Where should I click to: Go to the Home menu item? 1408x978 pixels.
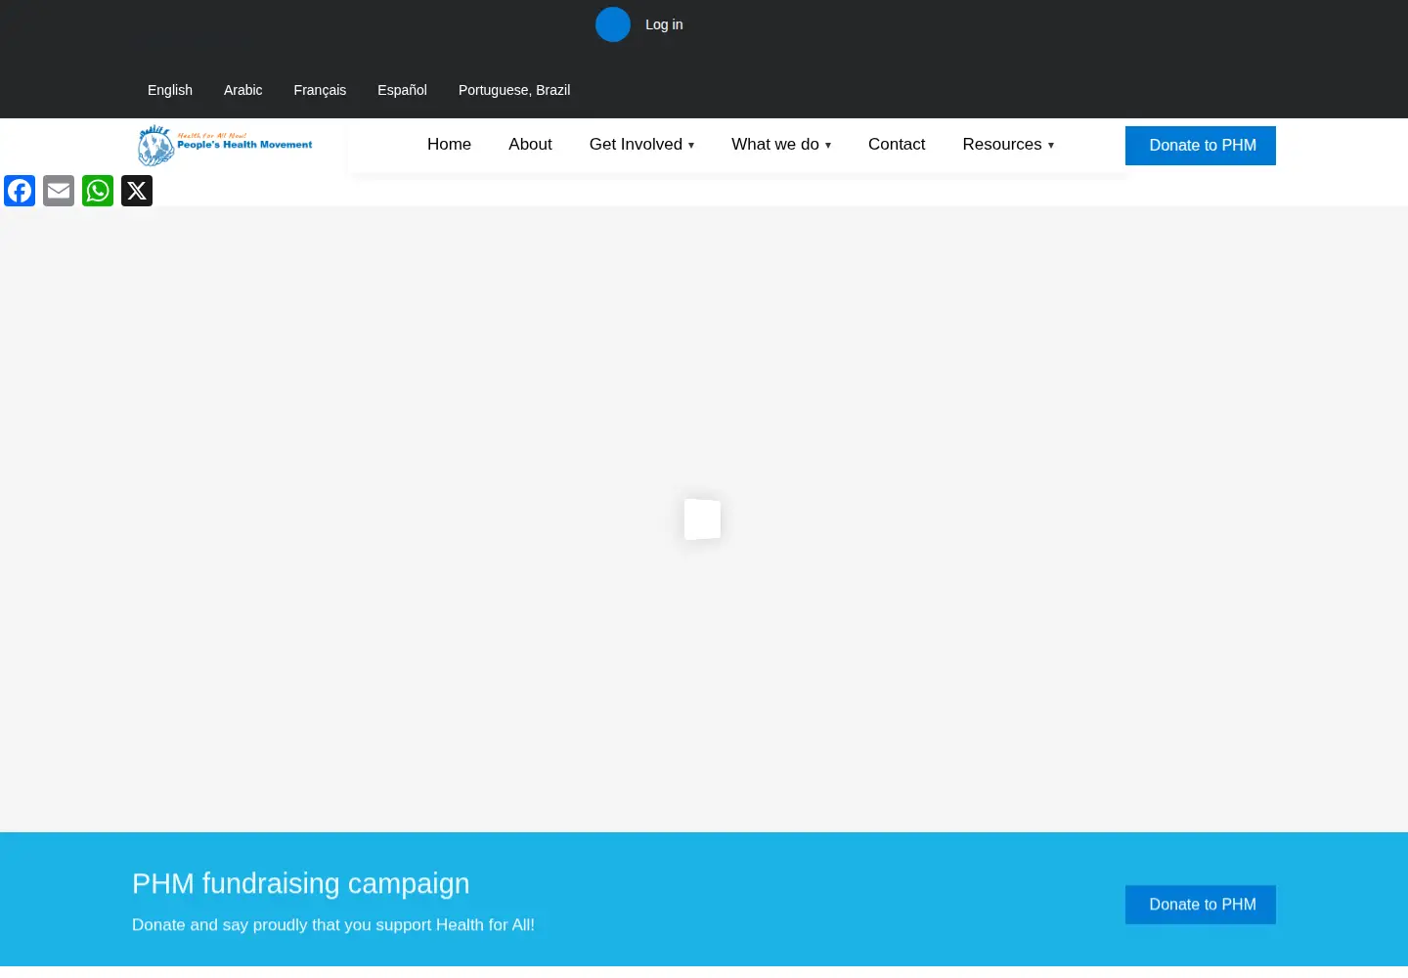point(449,145)
